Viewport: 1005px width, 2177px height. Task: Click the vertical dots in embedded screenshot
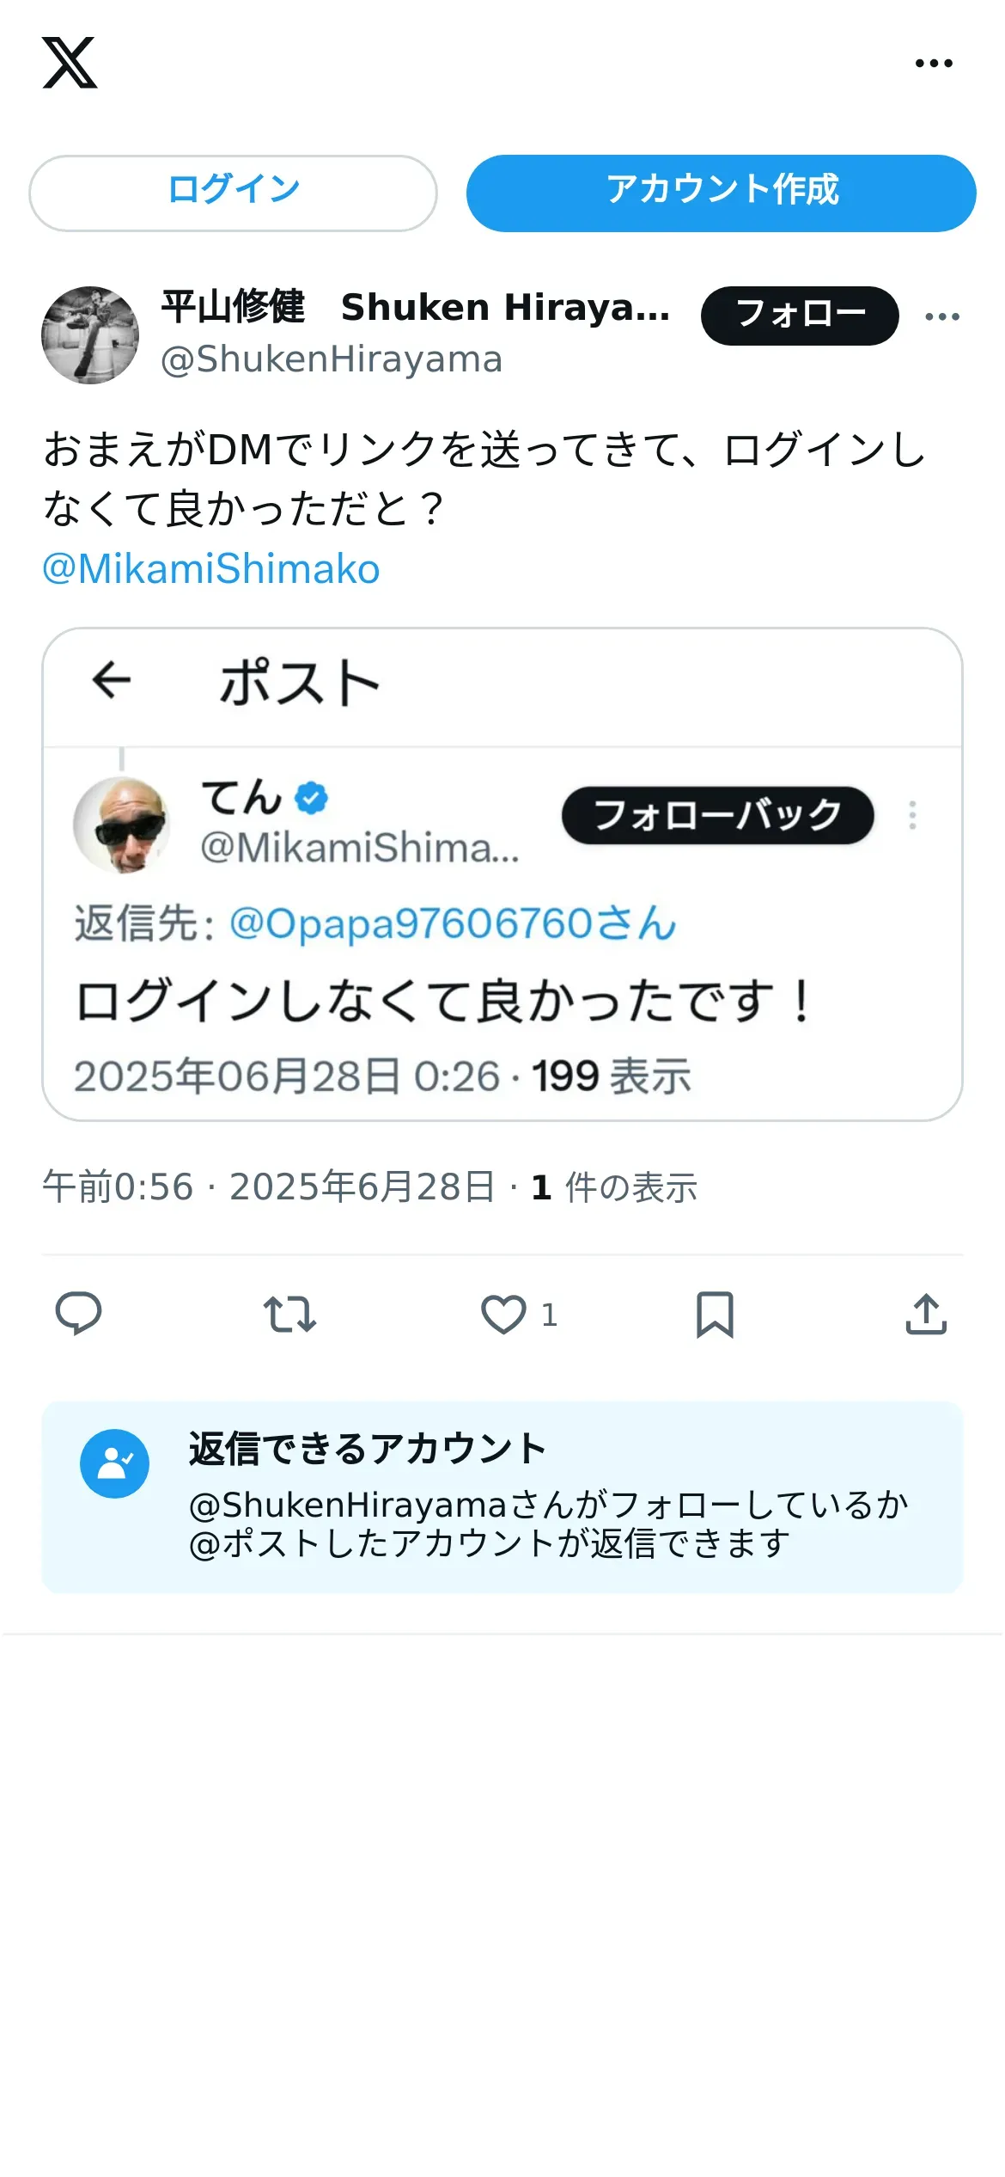912,815
